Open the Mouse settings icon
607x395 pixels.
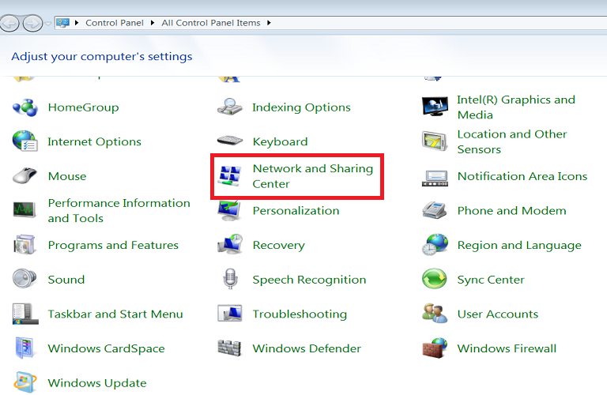pyautogui.click(x=25, y=176)
